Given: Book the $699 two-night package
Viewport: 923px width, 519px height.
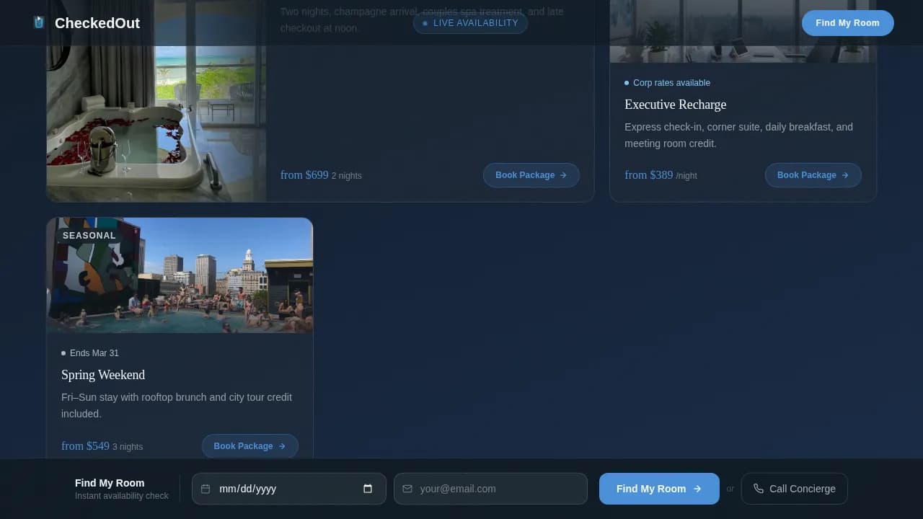Looking at the screenshot, I should click(531, 175).
